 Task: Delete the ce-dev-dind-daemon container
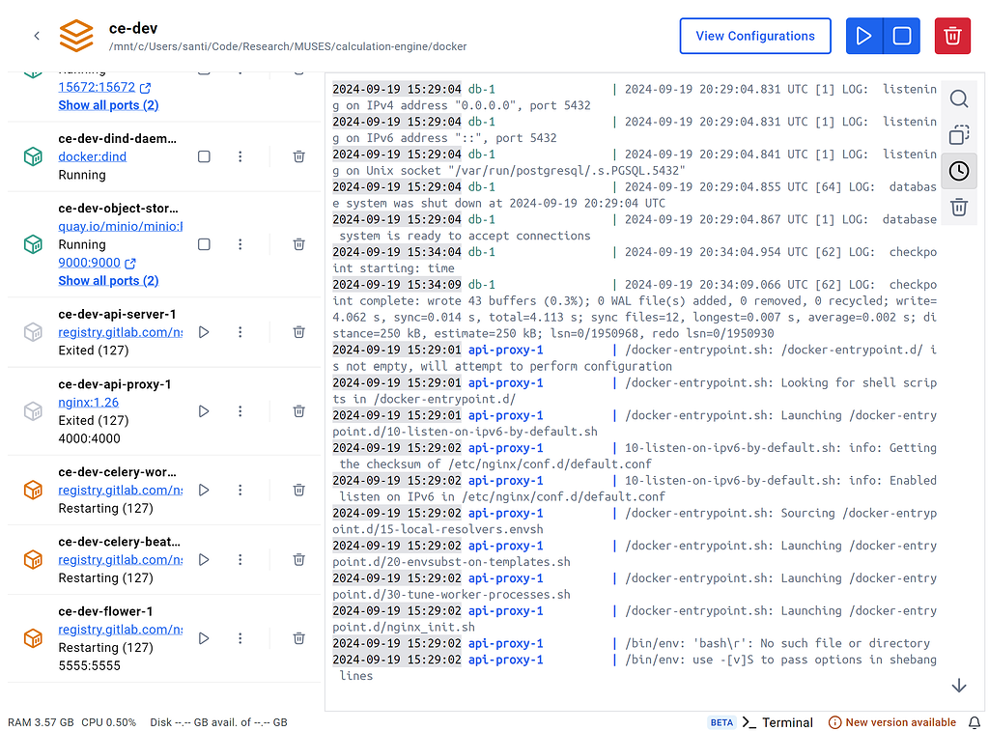[299, 156]
